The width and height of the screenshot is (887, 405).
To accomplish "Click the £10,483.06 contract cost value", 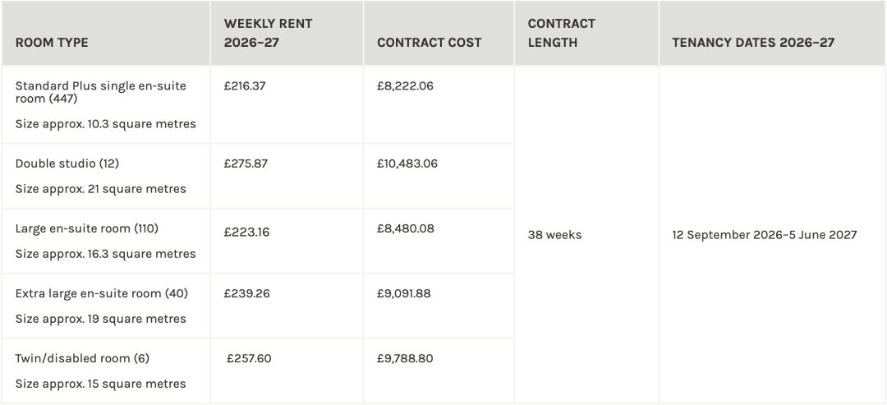I will (x=407, y=163).
